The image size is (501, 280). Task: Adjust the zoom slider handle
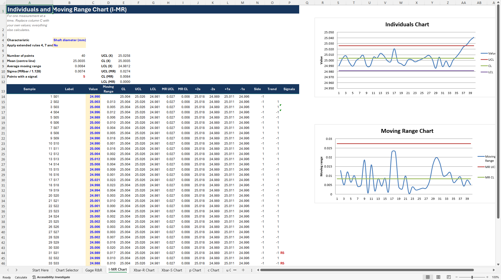pos(472,277)
